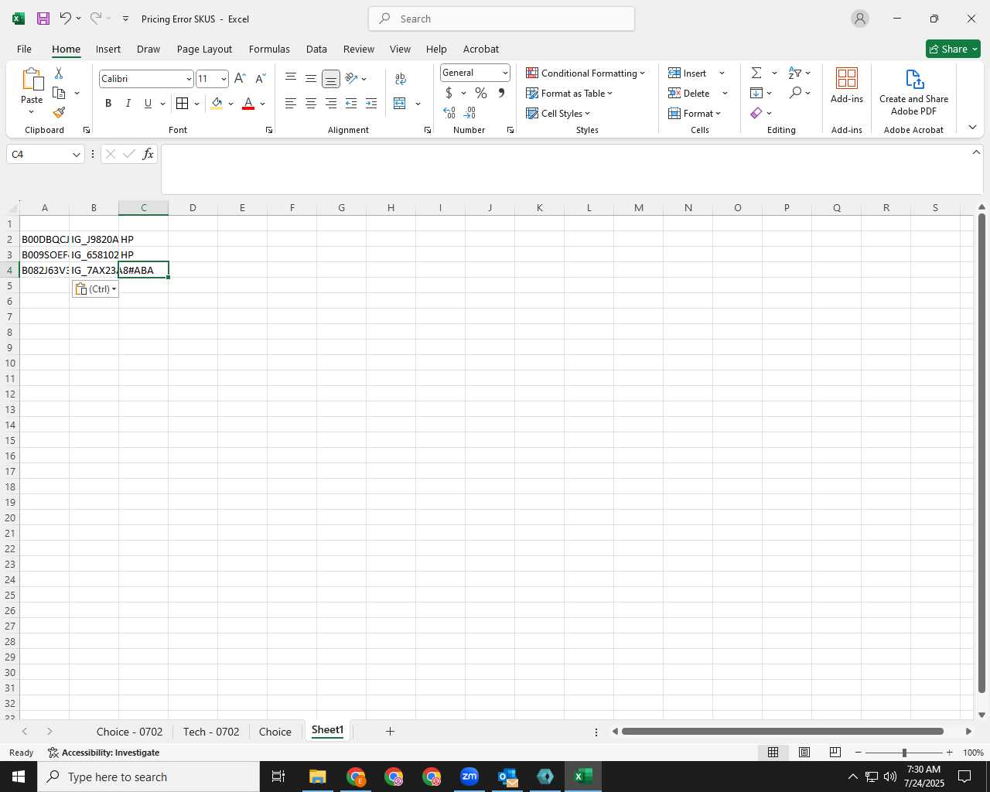Open the Choice - 0702 sheet tab

pos(129,732)
